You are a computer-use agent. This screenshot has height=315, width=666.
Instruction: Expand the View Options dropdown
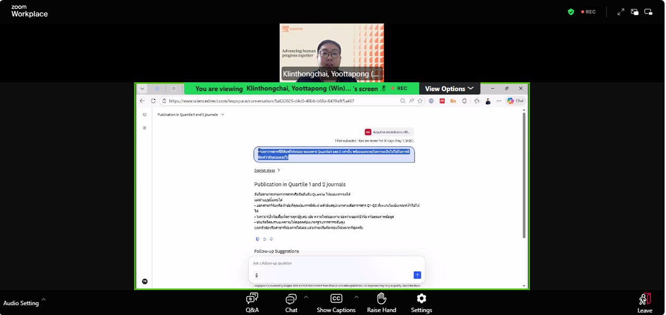pos(449,89)
